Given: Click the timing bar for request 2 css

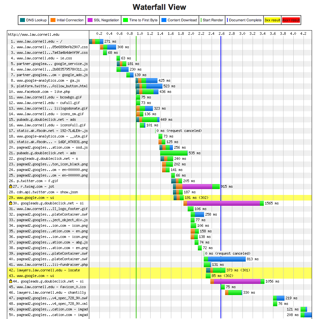Looking at the screenshot, I should pyautogui.click(x=108, y=47).
